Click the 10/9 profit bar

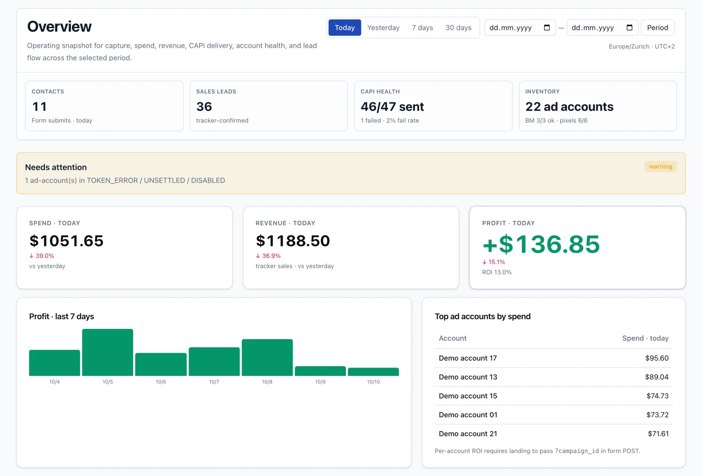point(320,371)
